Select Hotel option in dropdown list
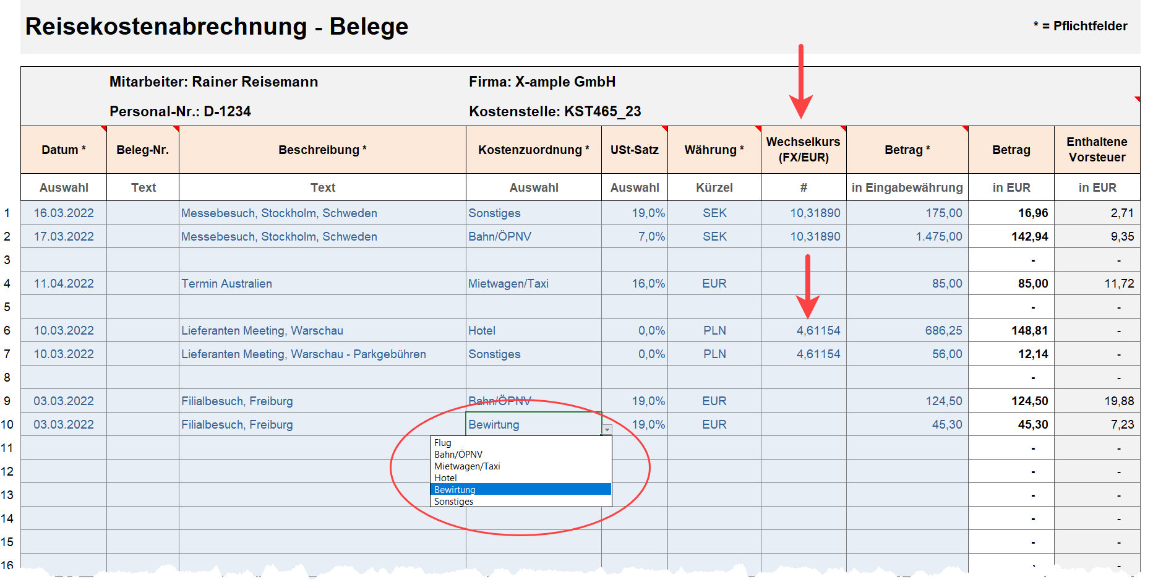The height and width of the screenshot is (582, 1153). tap(445, 478)
